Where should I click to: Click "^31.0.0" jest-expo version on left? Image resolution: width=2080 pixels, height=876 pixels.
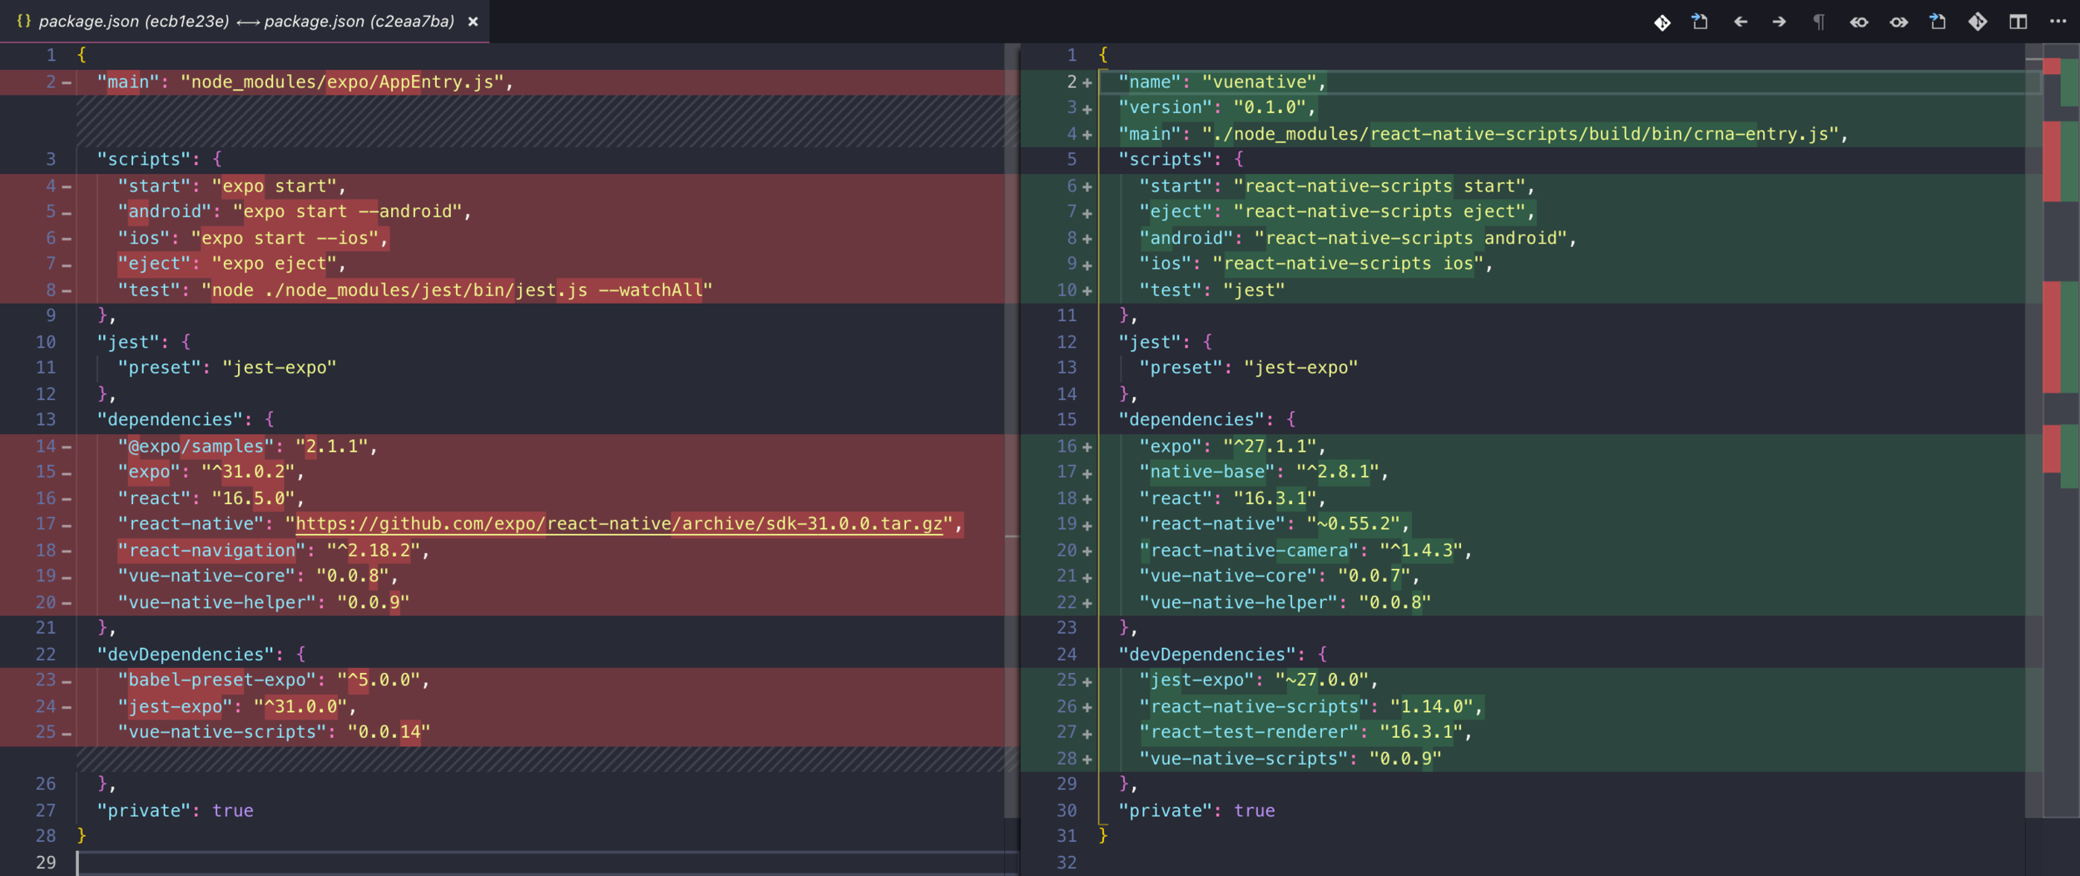(300, 707)
